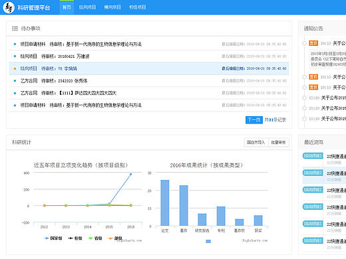346x259 pixels.
Task: Toggle the 省级 series in the chart legend
Action: coord(95,238)
